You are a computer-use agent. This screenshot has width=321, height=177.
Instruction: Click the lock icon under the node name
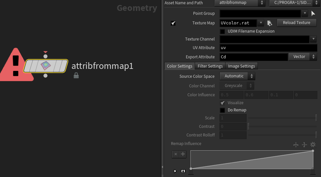tap(76, 76)
